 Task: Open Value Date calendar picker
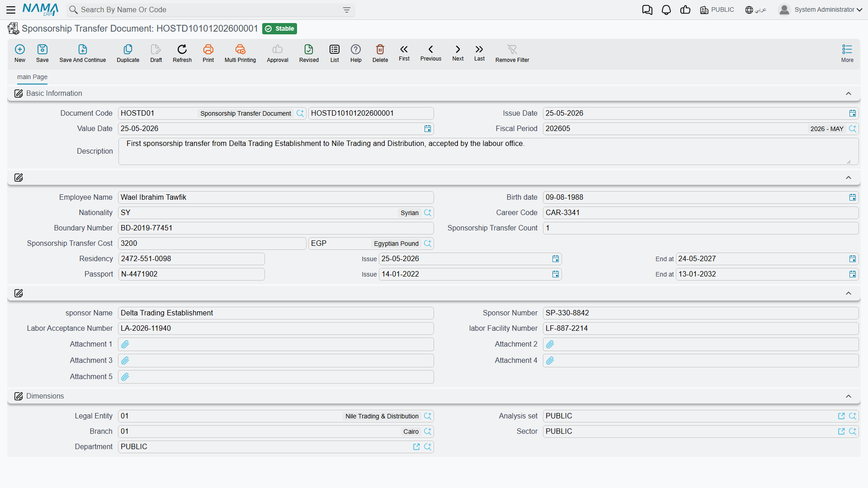coord(428,129)
